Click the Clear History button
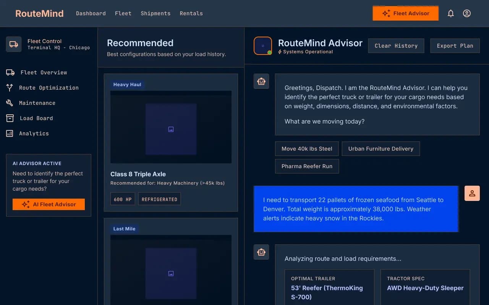 coord(396,46)
